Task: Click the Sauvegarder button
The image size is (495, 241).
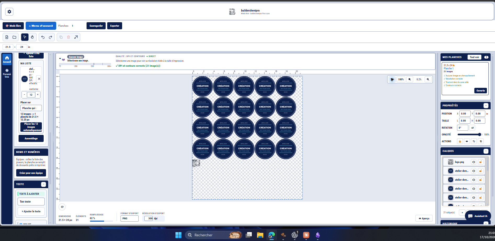Action: (x=96, y=26)
